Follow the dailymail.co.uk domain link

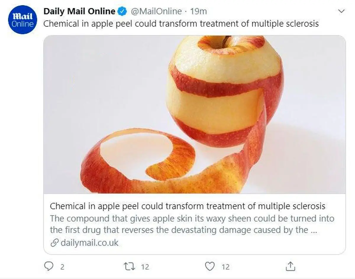click(89, 243)
